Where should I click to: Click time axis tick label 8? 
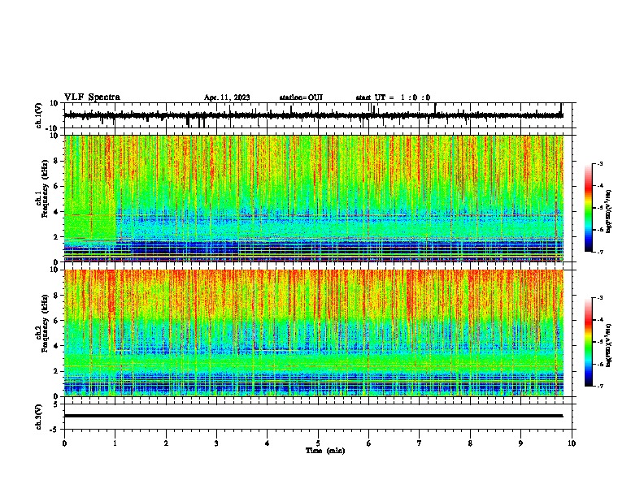tap(470, 443)
